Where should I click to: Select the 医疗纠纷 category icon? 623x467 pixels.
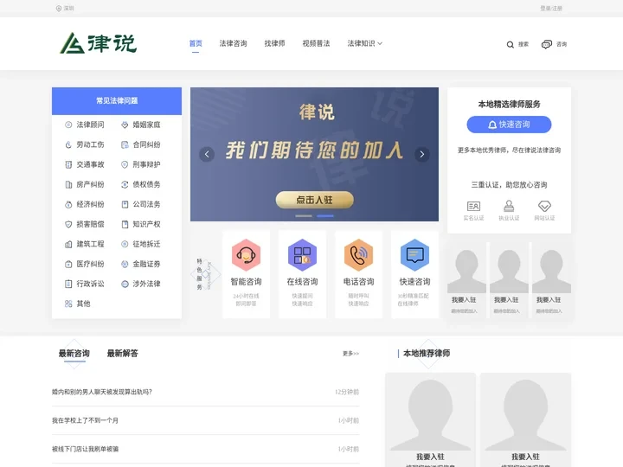(68, 264)
